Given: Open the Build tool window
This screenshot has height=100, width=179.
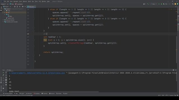Looking at the screenshot, I should [65, 94].
